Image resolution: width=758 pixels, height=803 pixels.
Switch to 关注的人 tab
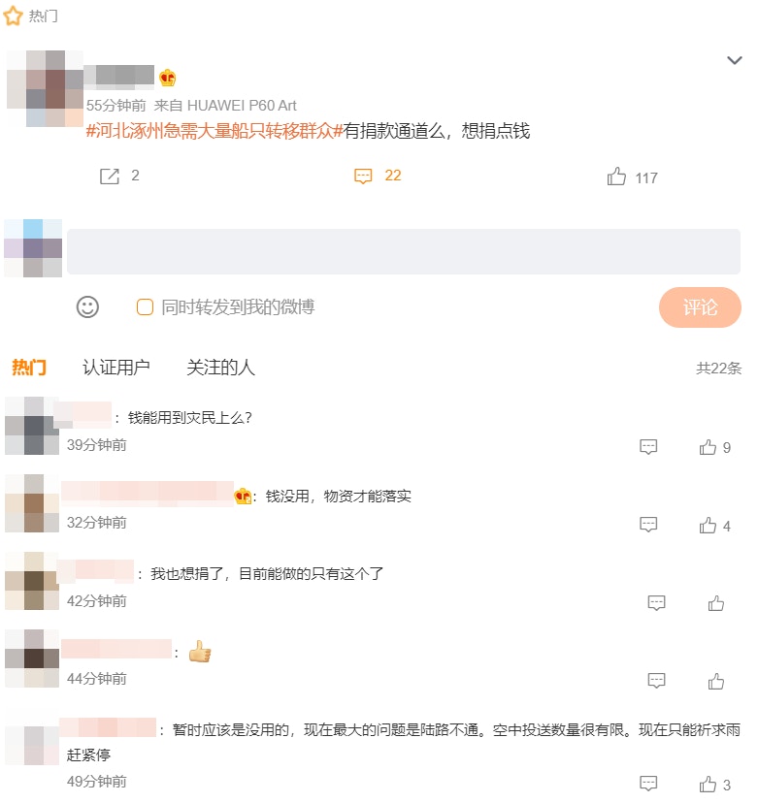pos(221,368)
